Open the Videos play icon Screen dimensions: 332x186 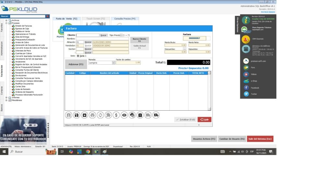[246, 74]
